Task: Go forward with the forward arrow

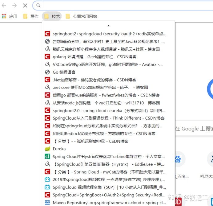Action: tap(14, 6)
